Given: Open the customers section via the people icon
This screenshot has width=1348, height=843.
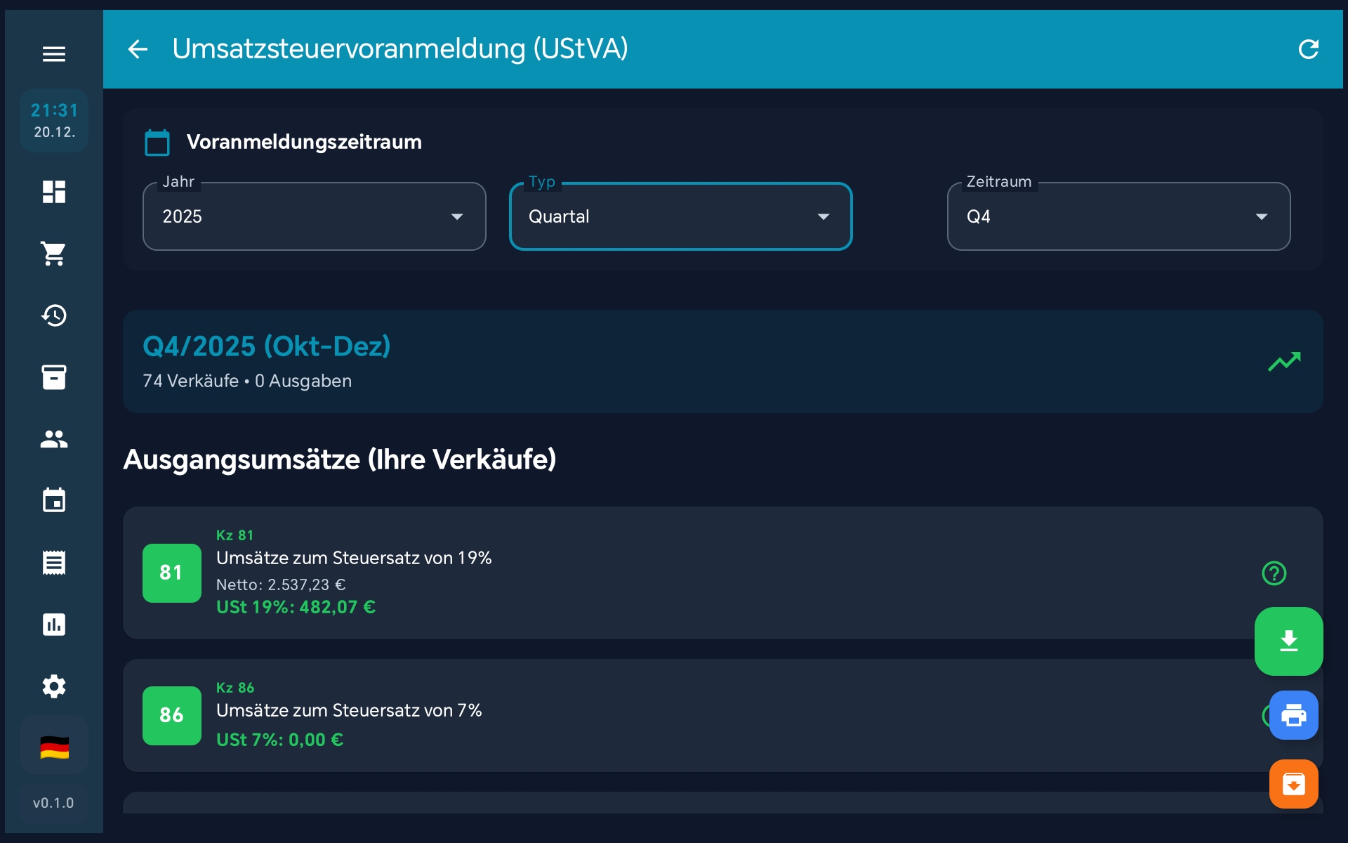Looking at the screenshot, I should [x=54, y=439].
